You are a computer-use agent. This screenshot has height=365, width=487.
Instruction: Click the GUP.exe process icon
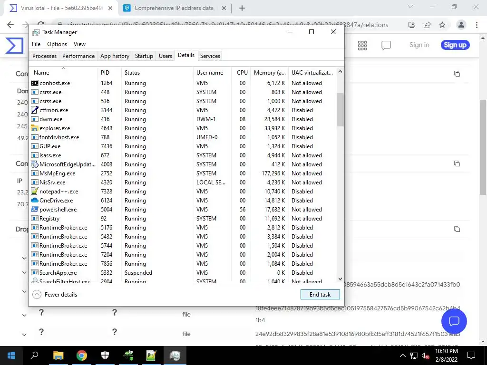click(35, 146)
